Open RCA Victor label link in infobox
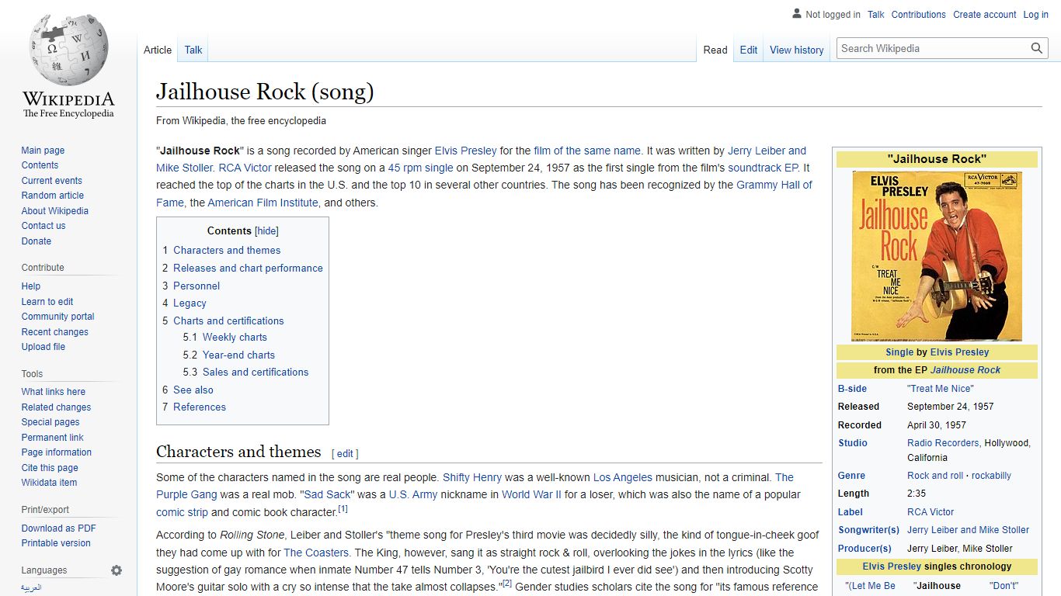 (x=931, y=512)
